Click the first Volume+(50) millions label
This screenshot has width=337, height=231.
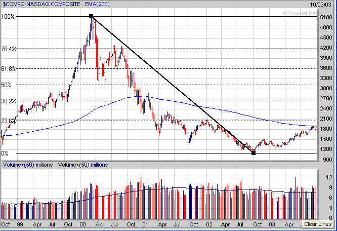(x=28, y=165)
